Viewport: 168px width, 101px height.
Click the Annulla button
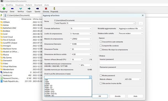pos(118,96)
